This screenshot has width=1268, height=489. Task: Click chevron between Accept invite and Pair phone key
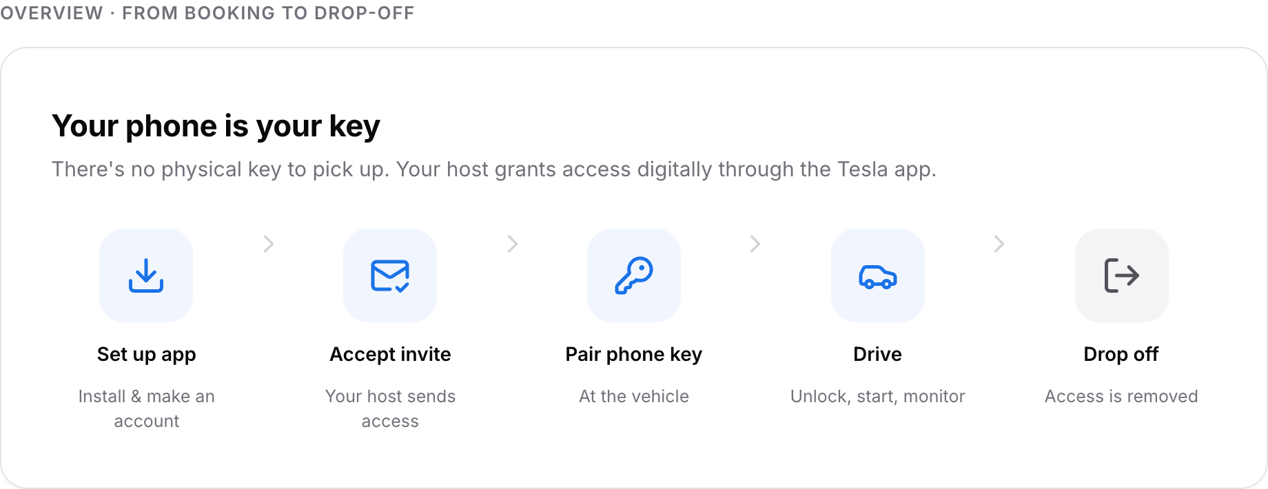click(x=512, y=244)
